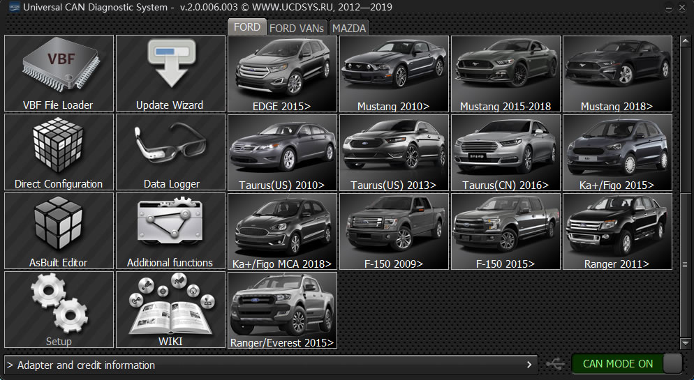Viewport: 694px width, 380px height.
Task: Launch the Update Wizard
Action: (x=170, y=73)
